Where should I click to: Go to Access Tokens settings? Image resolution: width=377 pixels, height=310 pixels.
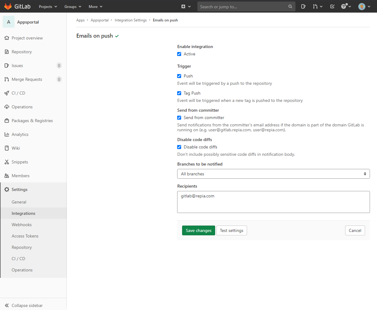[x=25, y=236]
